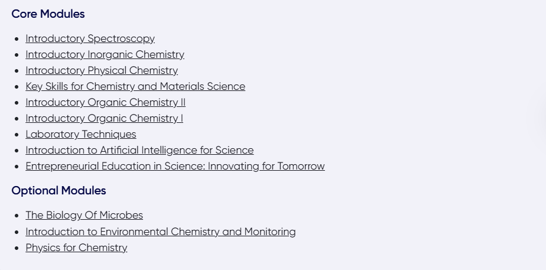Viewport: 546px width, 270px height.
Task: Click the Introductory Inorganic Chemistry link
Action: [105, 54]
